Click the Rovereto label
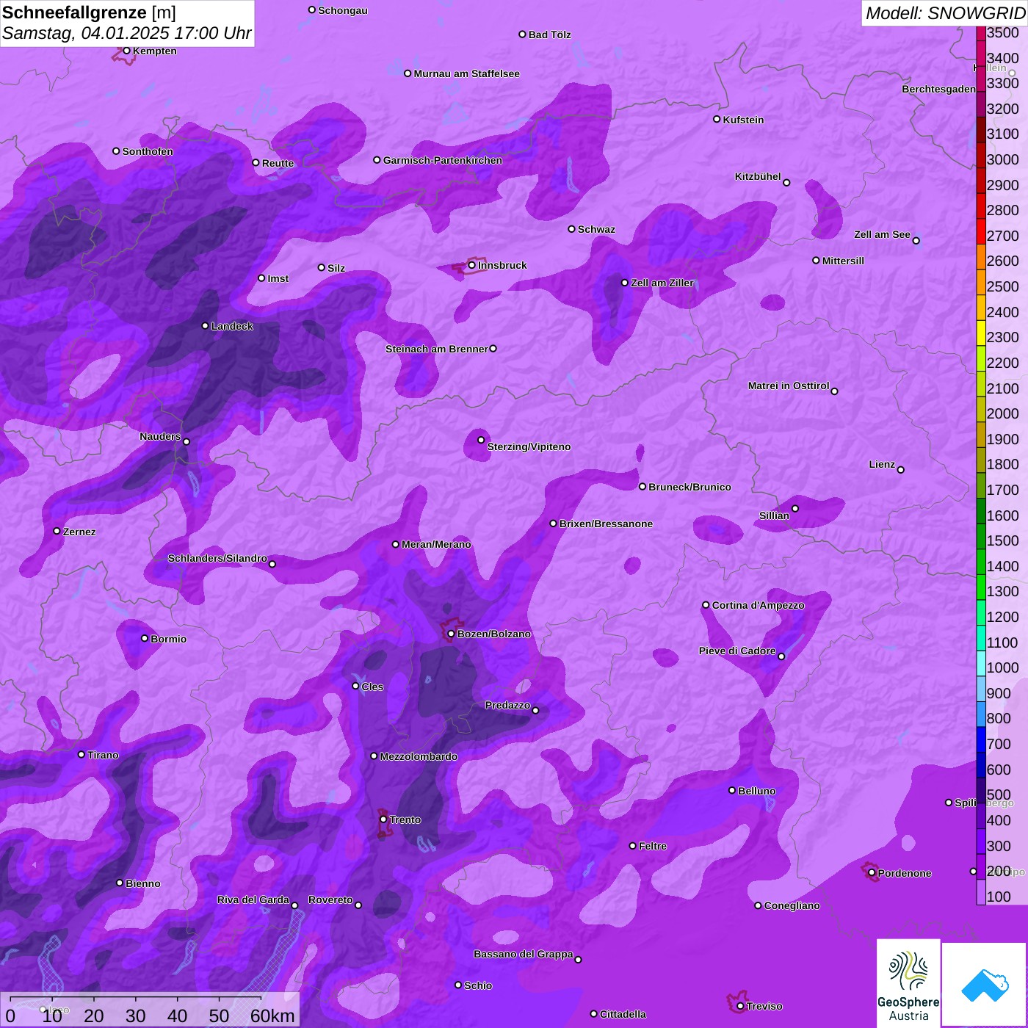1028x1028 pixels. (330, 899)
